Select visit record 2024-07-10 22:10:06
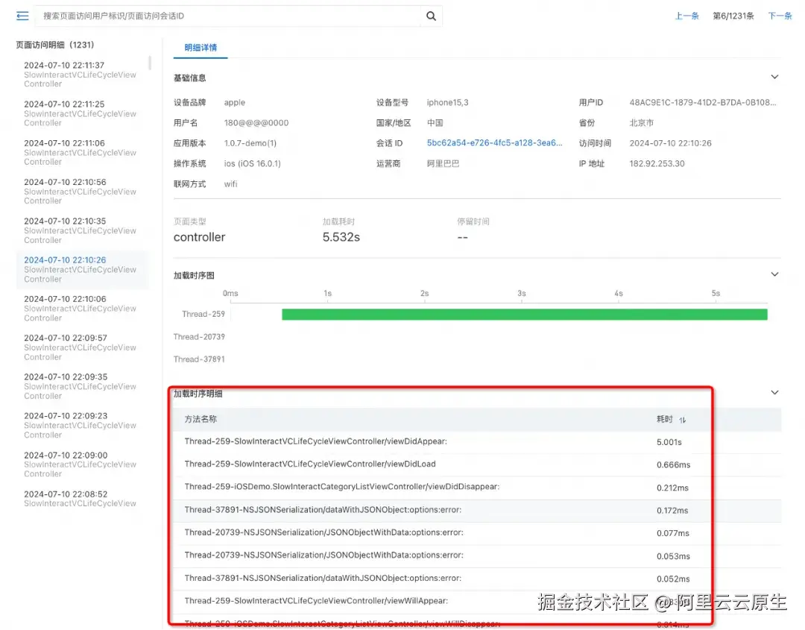This screenshot has width=805, height=630. [82, 309]
